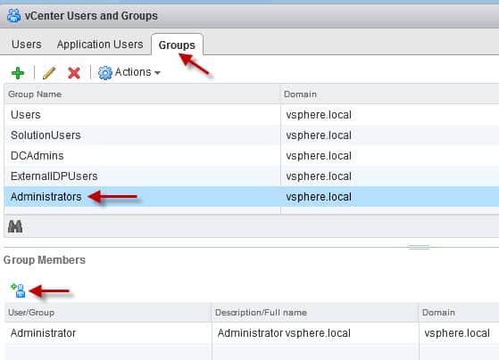Select the SolutionUsers group row

[x=252, y=135]
